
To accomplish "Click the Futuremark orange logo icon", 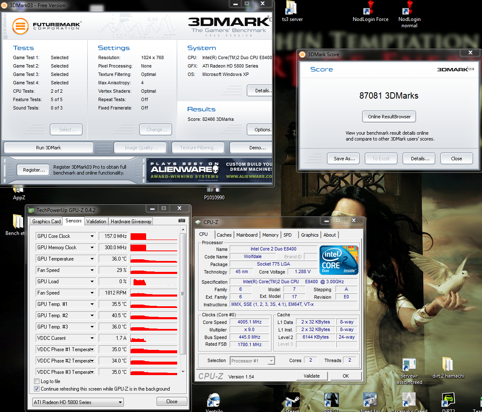I will pos(20,26).
